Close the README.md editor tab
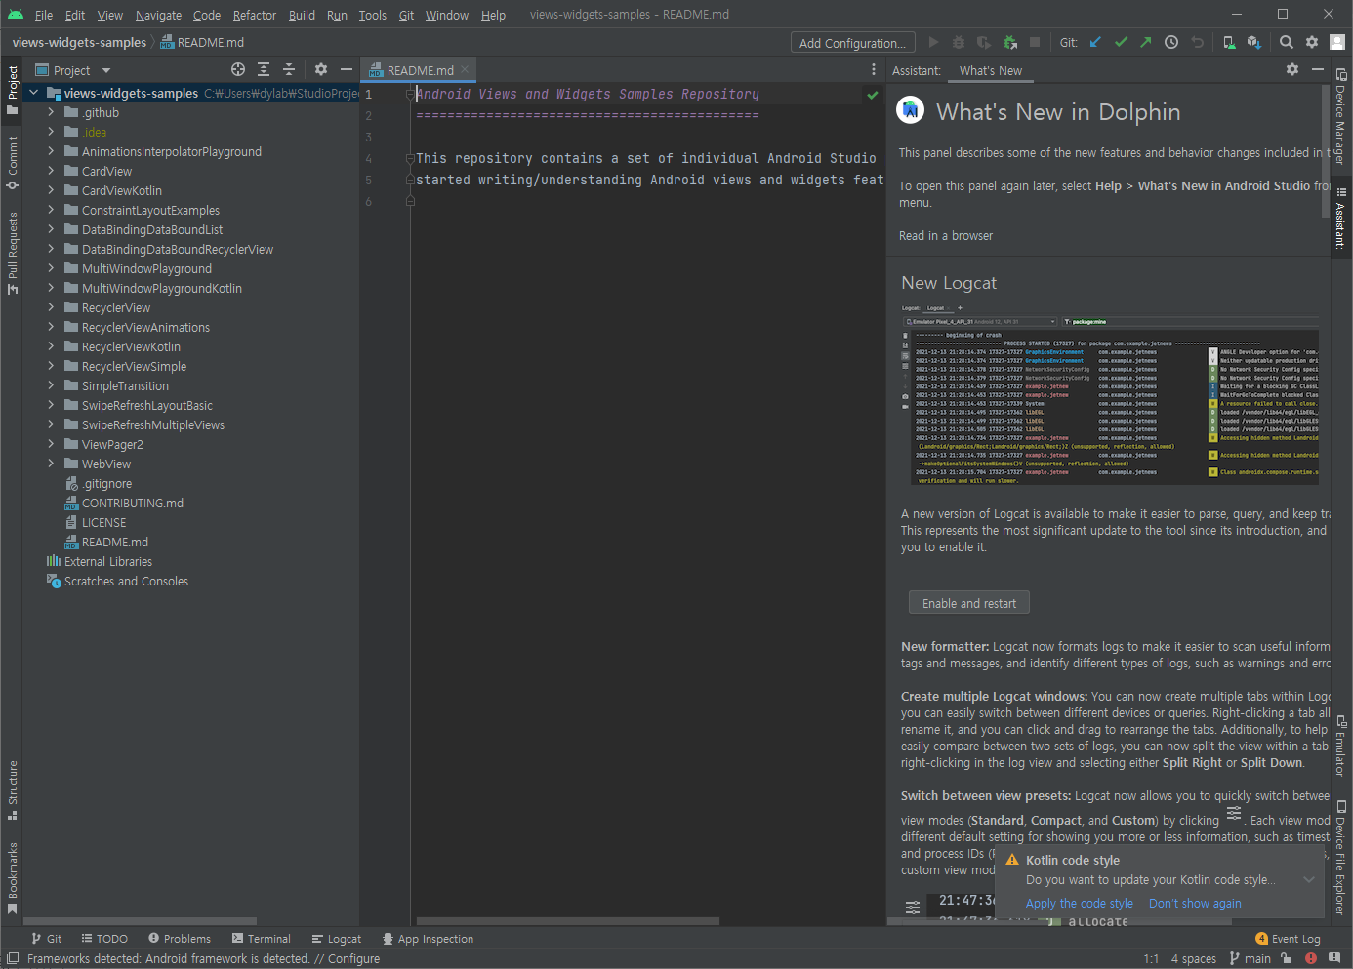The image size is (1353, 969). pos(465,70)
